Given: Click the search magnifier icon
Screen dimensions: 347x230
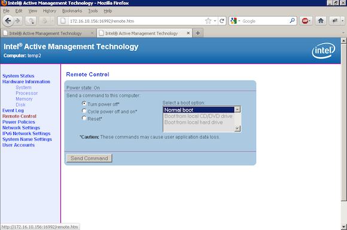Looking at the screenshot, I should coord(292,21).
